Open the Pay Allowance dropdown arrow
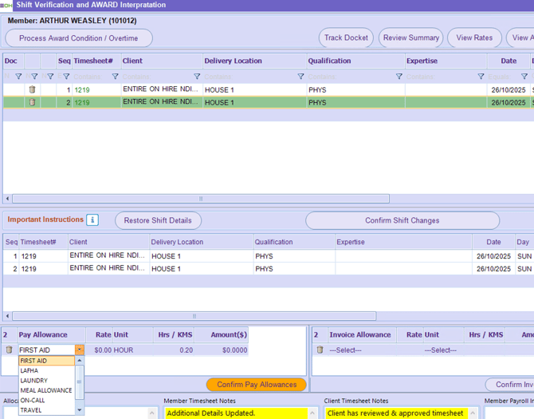This screenshot has width=534, height=419. (x=80, y=350)
